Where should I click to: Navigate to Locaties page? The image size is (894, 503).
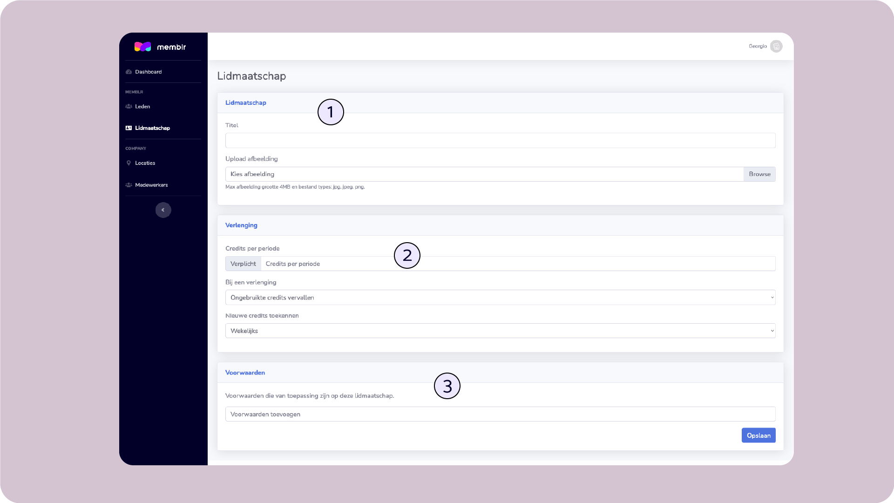coord(145,163)
